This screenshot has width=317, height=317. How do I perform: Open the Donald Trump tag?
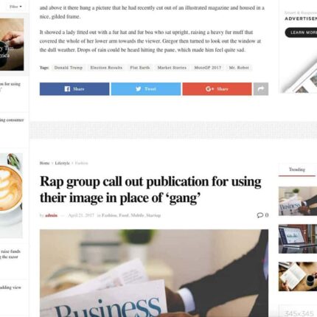pos(69,68)
